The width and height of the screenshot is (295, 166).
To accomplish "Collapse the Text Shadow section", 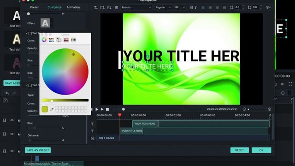I will coord(27,85).
